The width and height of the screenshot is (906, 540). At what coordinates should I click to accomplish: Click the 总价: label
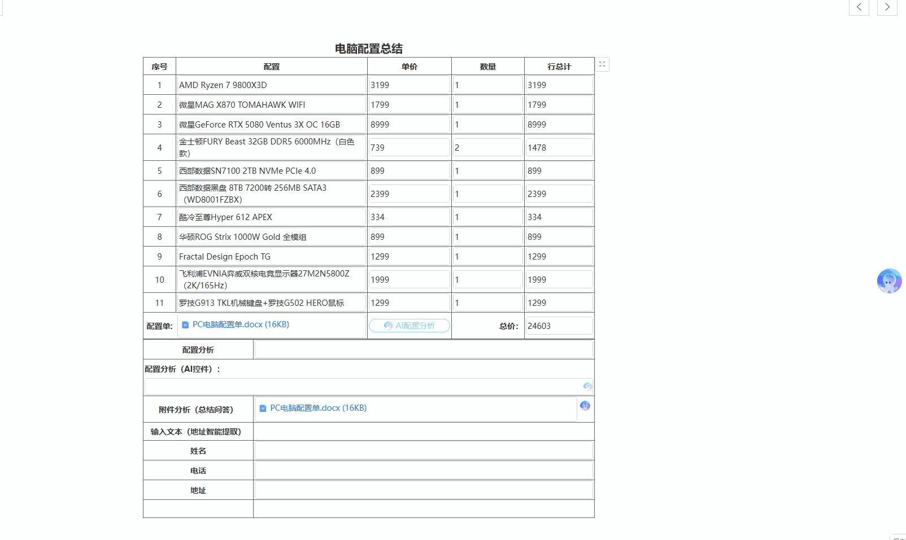pyautogui.click(x=509, y=326)
